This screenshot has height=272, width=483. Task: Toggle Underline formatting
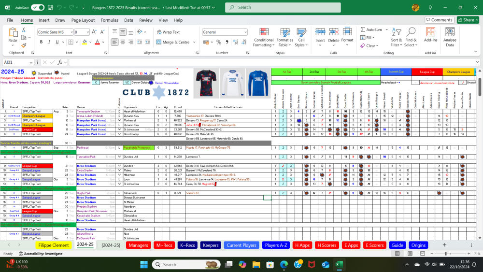pyautogui.click(x=57, y=42)
